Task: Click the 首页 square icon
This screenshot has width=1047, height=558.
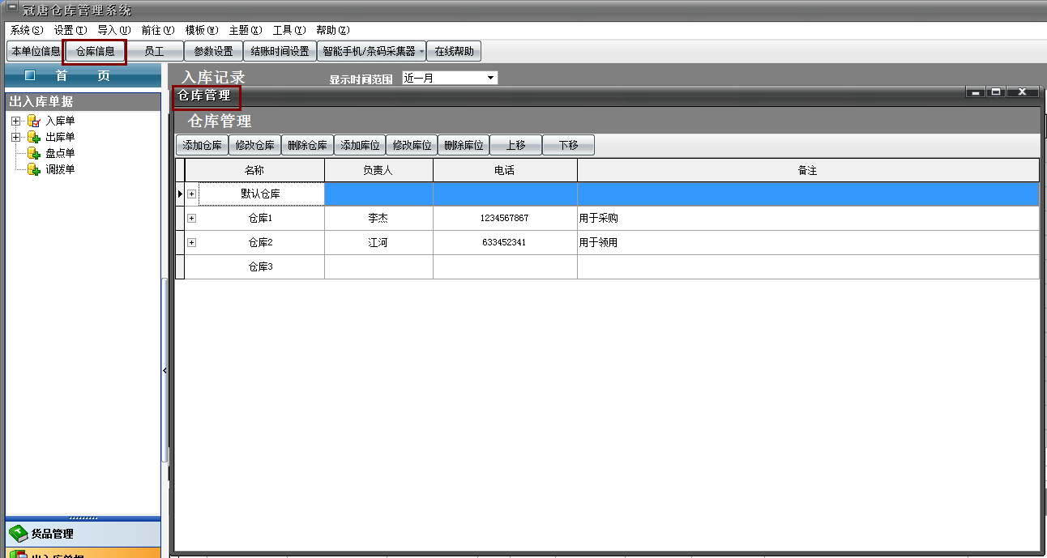Action: (30, 75)
